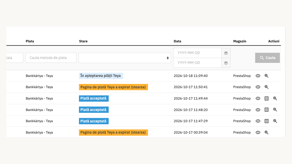Open details magnifier for 2026-10-17 00:39:04 order
The height and width of the screenshot is (164, 292).
267,132
